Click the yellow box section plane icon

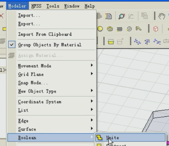click(111, 42)
